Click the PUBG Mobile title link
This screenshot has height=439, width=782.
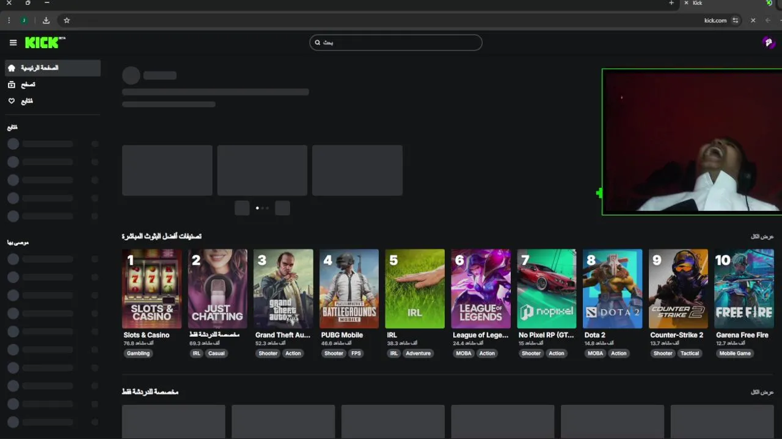click(342, 335)
